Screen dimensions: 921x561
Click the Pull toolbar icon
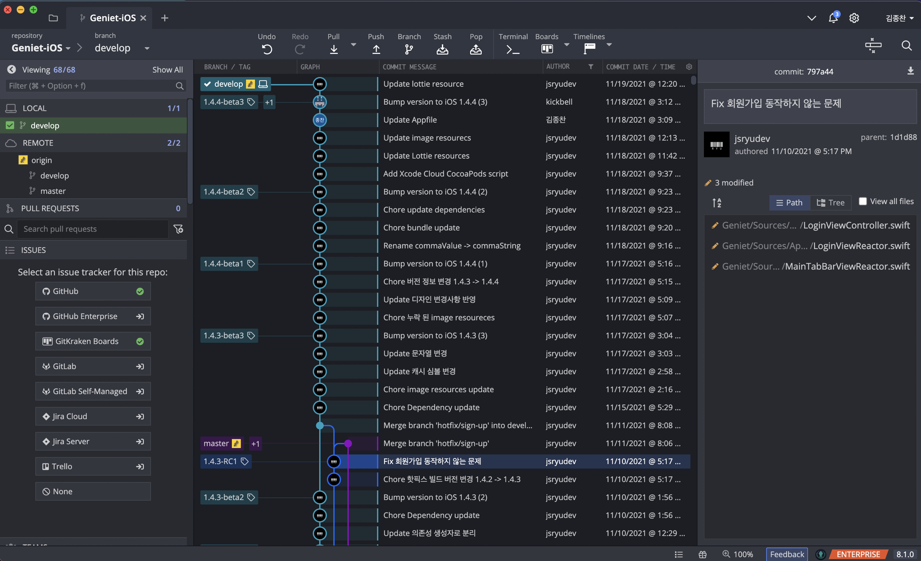[x=334, y=49]
